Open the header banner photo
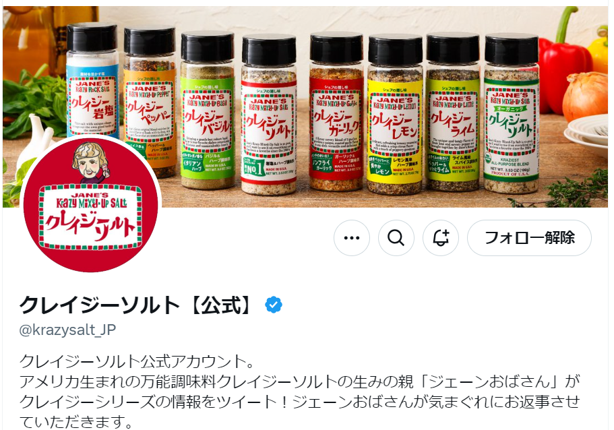The width and height of the screenshot is (614, 430). (305, 106)
